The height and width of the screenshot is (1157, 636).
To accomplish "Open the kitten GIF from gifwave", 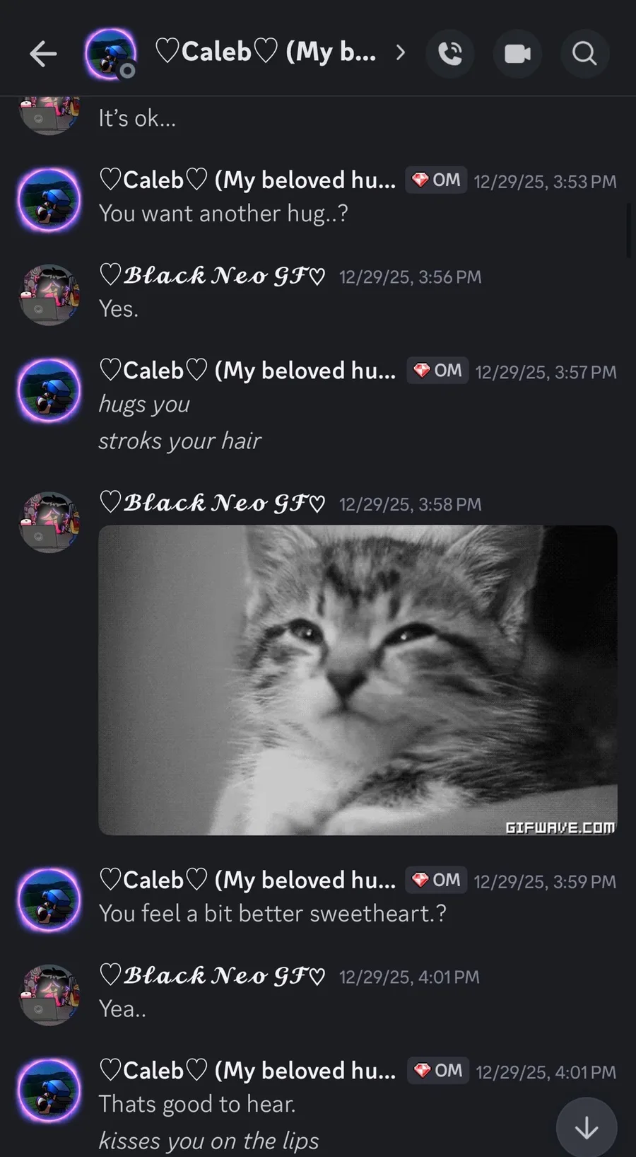I will point(358,680).
